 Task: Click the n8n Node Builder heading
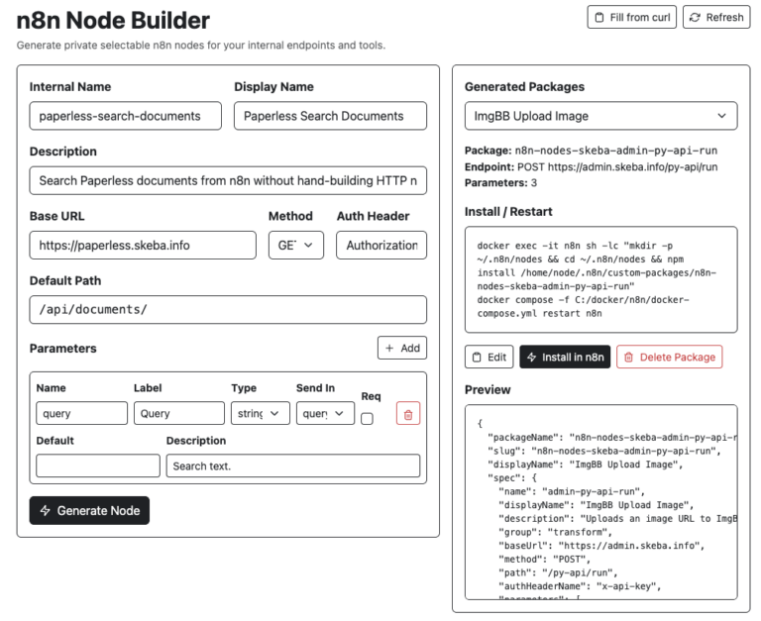(113, 21)
